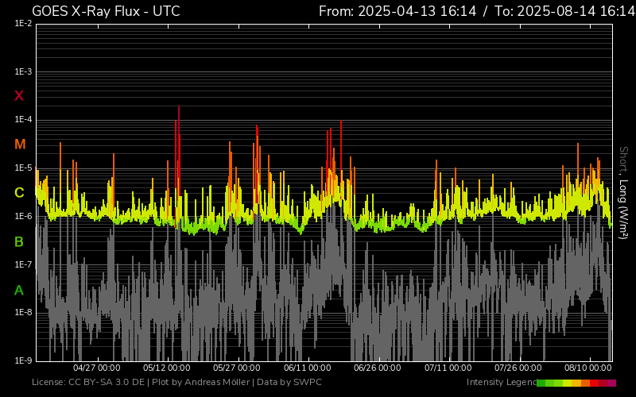Click the red X flare class label
The height and width of the screenshot is (397, 636).
20,96
